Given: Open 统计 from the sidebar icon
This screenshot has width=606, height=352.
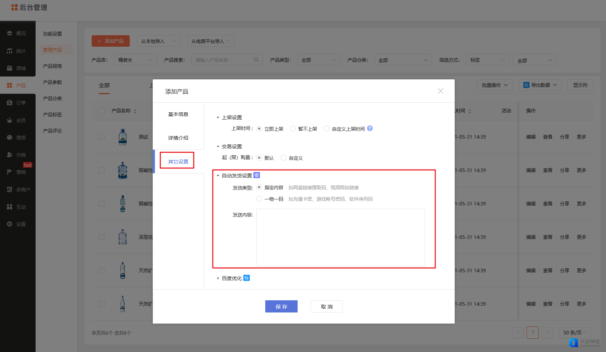Looking at the screenshot, I should tap(10, 51).
